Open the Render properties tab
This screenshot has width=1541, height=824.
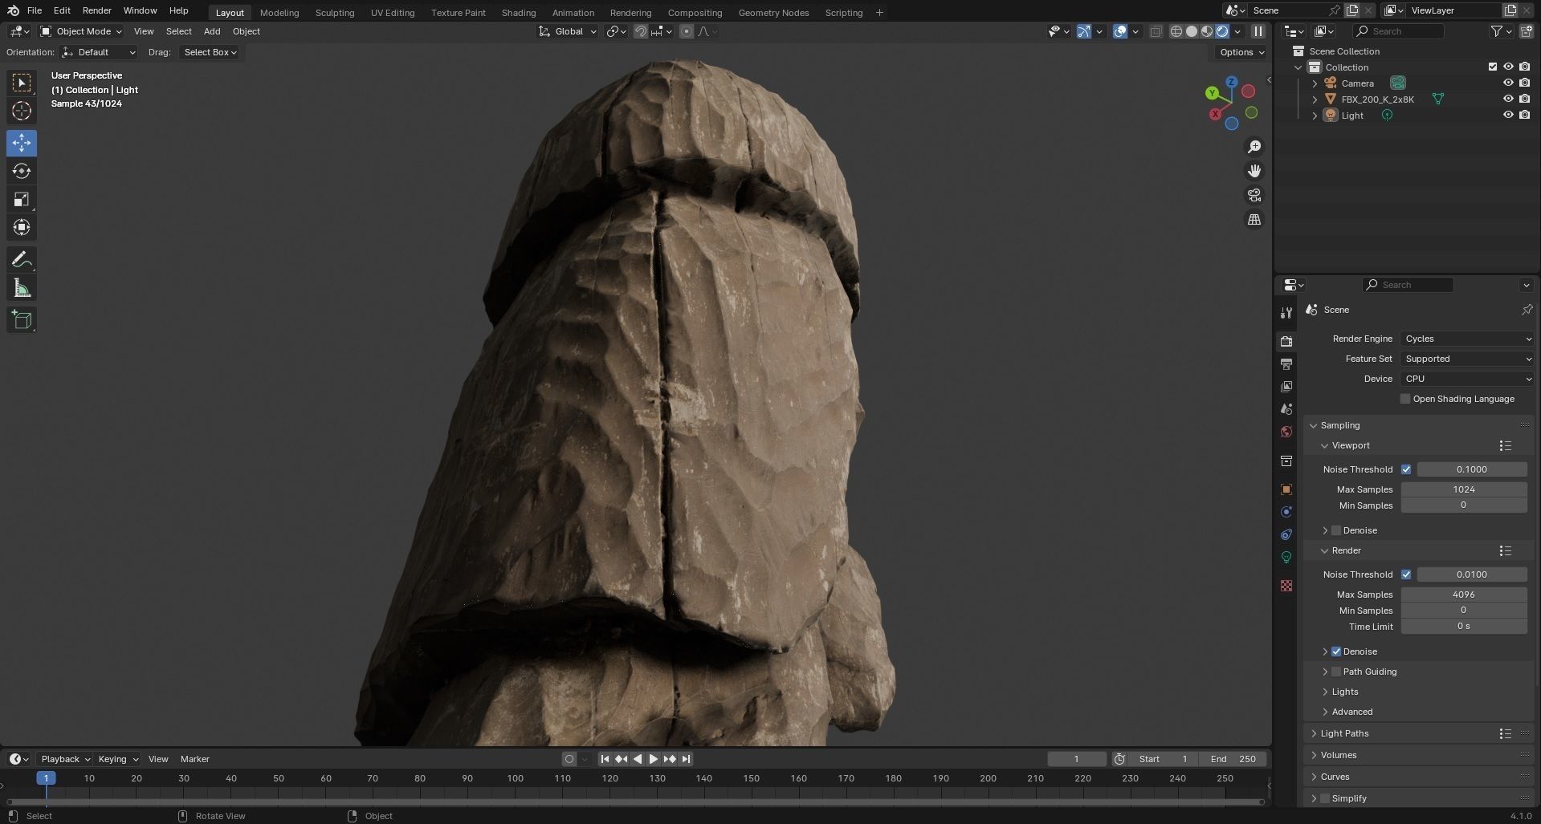(x=1286, y=342)
